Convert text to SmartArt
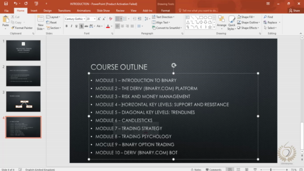The width and height of the screenshot is (304, 171). [167, 28]
